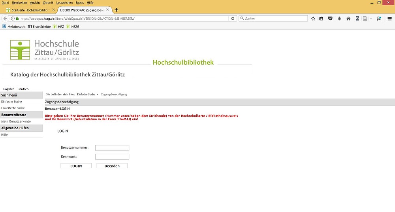Click the Kennwort password field
Viewport: 395px width, 212px height.
[112, 157]
